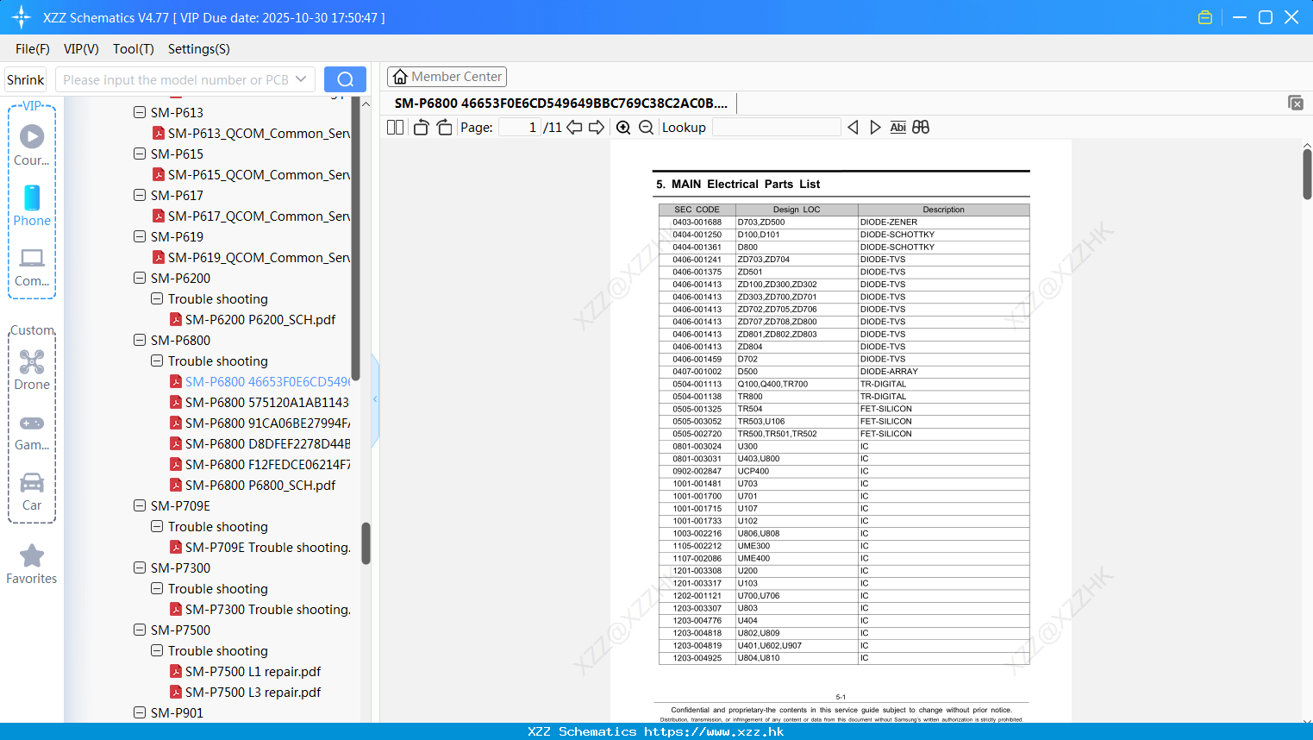Find previous lookup match

click(x=853, y=127)
